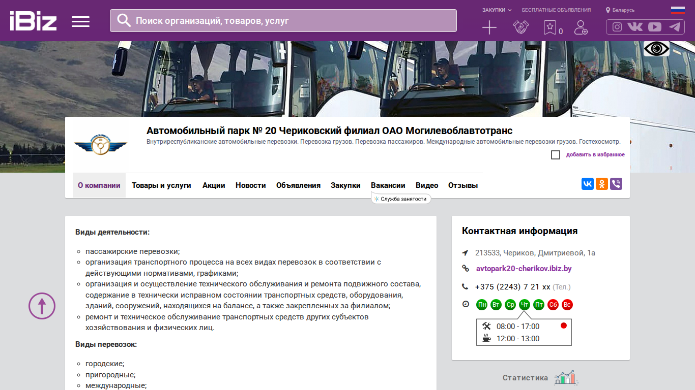Open favorites bookmark star icon
695x390 pixels.
tap(550, 27)
